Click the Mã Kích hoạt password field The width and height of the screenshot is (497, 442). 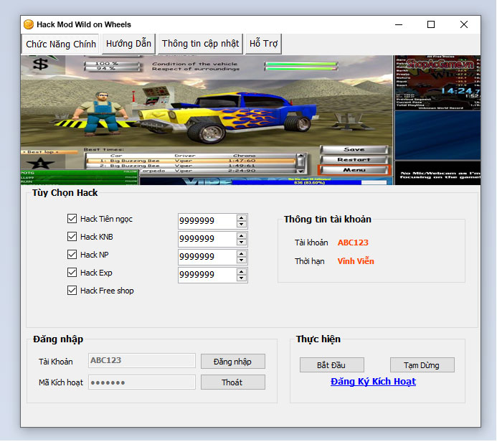[x=141, y=382]
